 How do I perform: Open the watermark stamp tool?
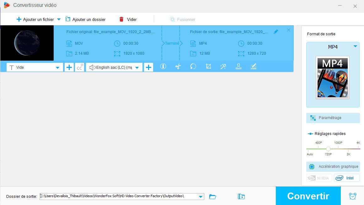click(x=238, y=67)
